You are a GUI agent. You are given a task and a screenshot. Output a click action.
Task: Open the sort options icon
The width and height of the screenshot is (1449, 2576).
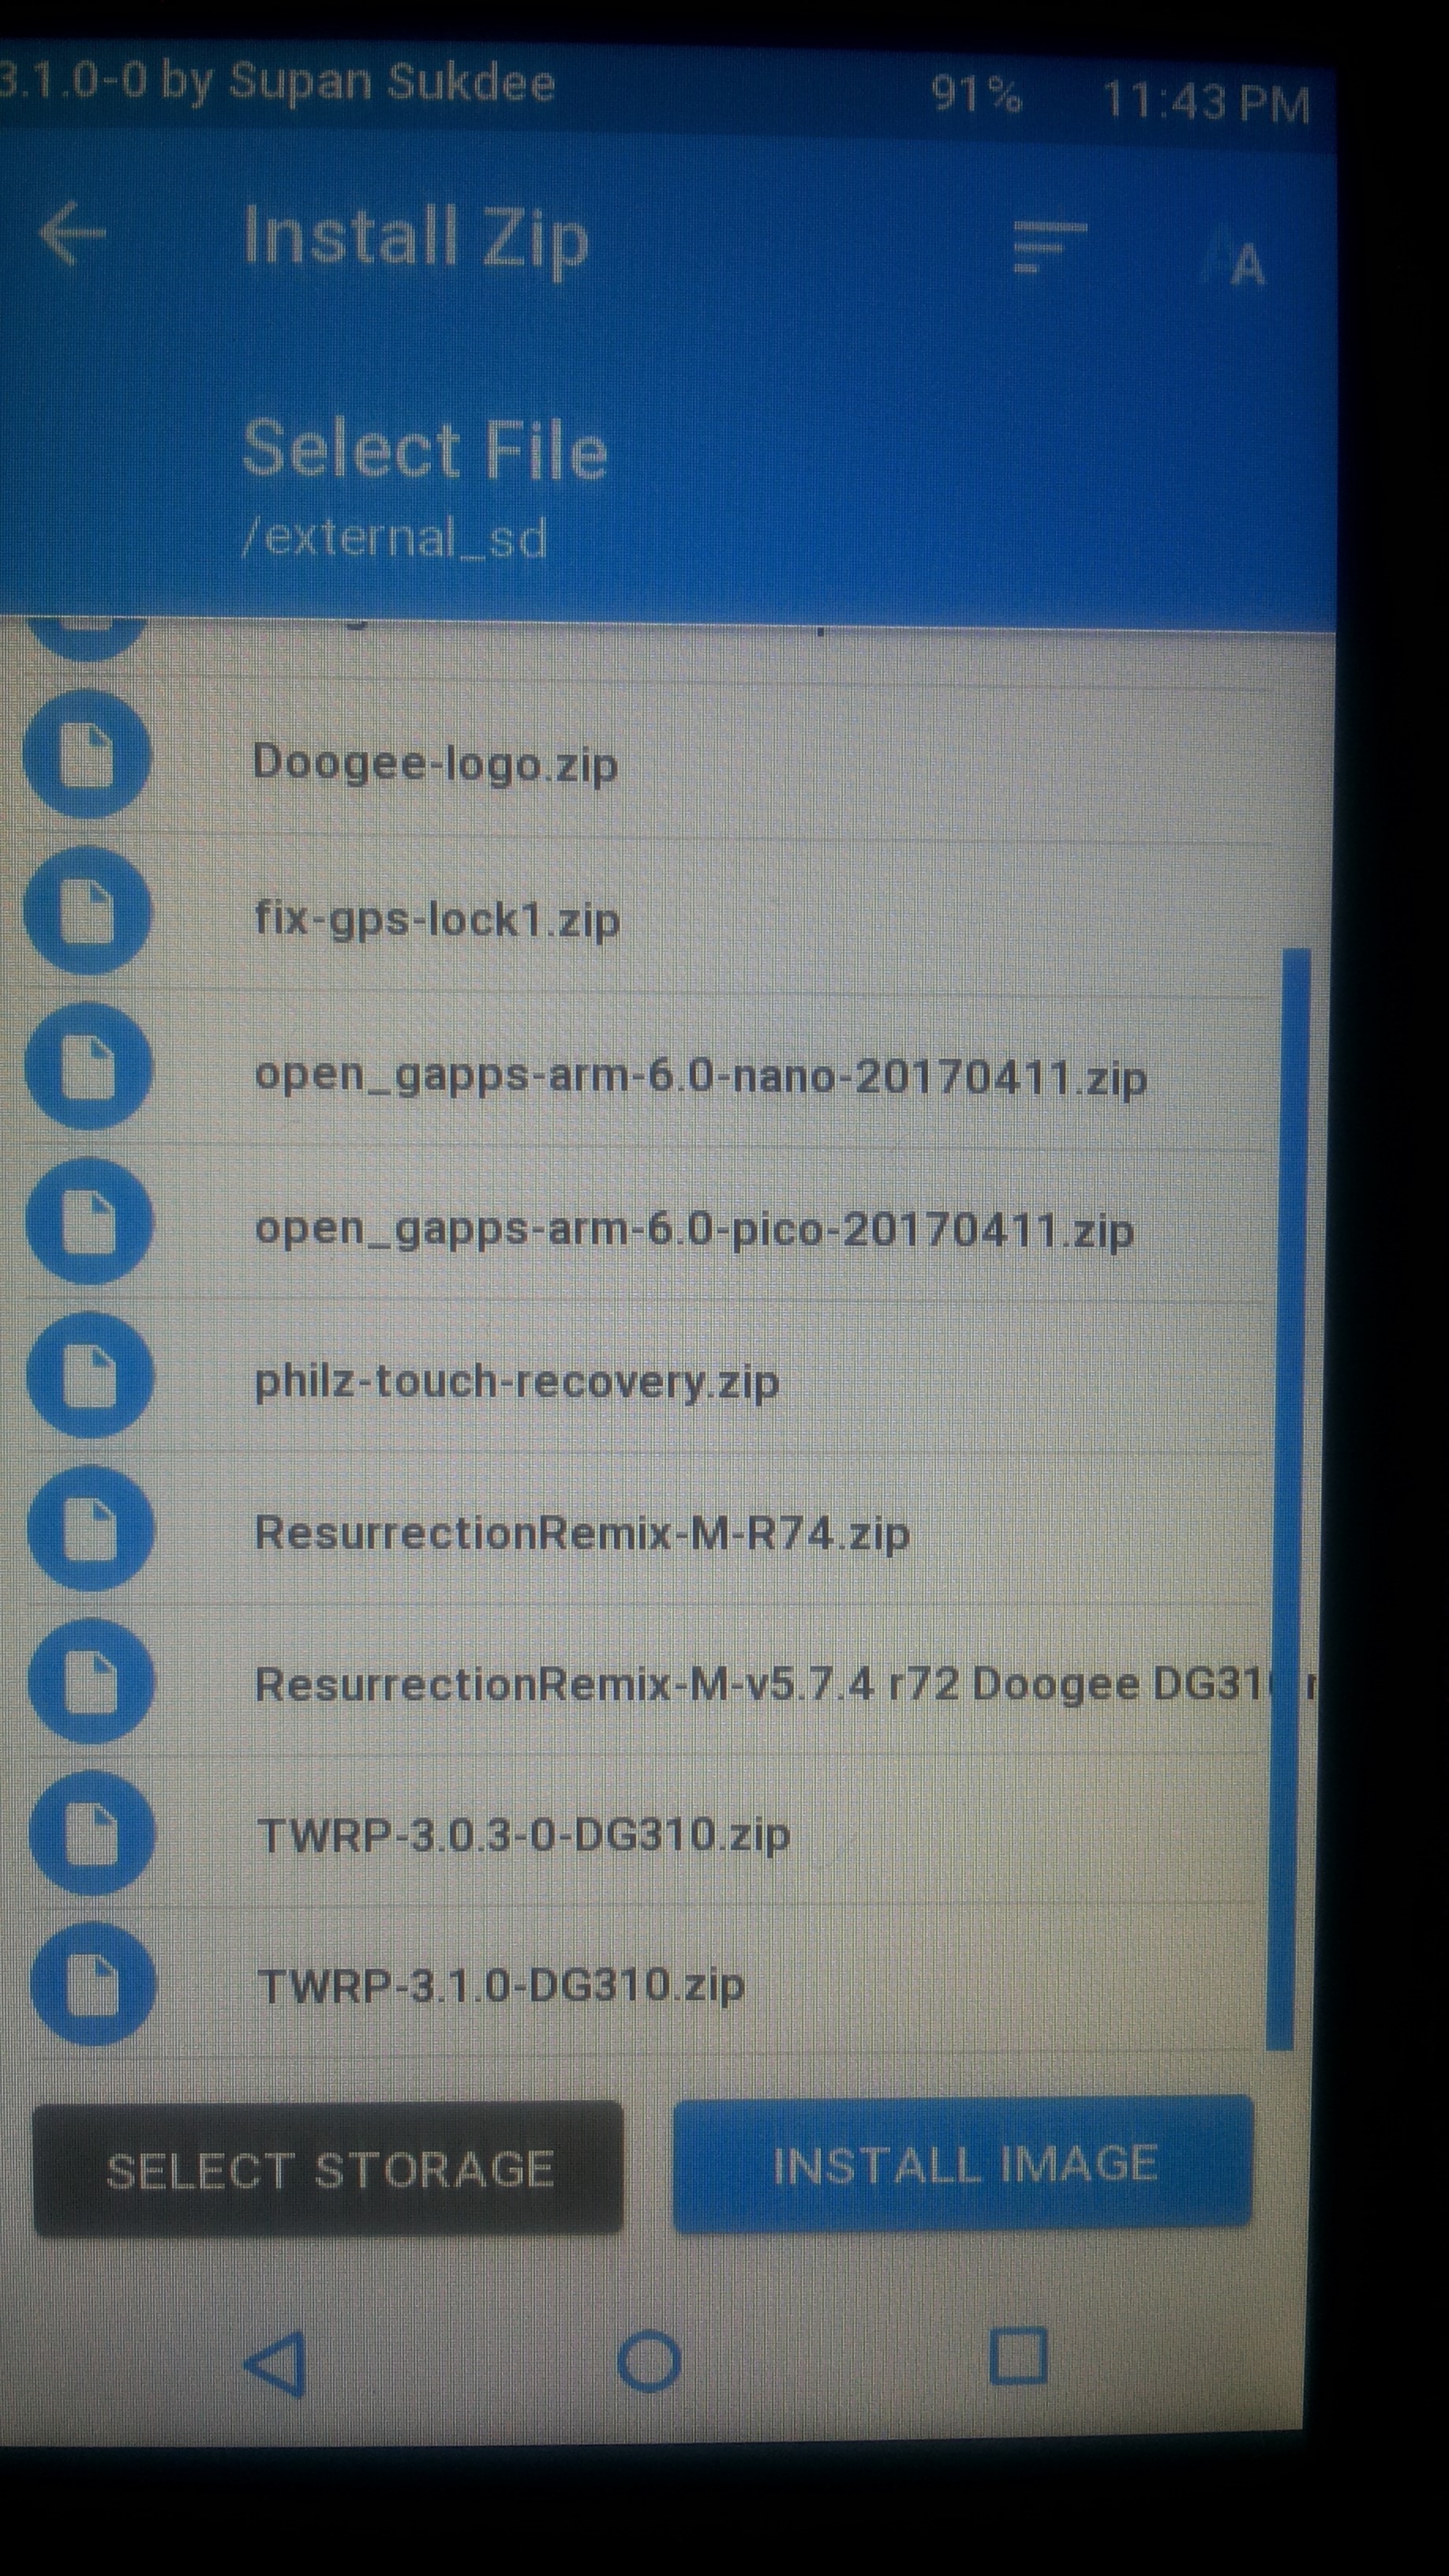[1050, 246]
